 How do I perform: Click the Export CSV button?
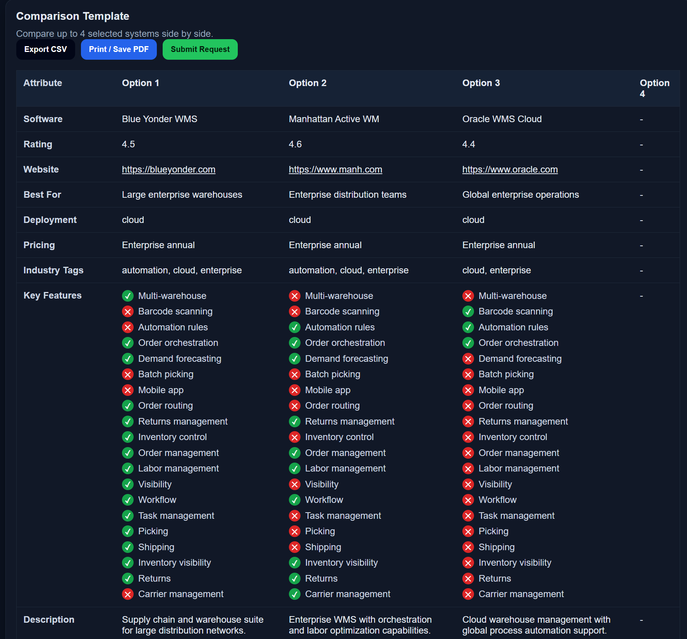click(45, 49)
